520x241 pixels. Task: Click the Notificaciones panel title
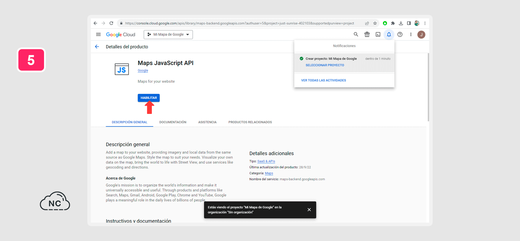point(344,46)
